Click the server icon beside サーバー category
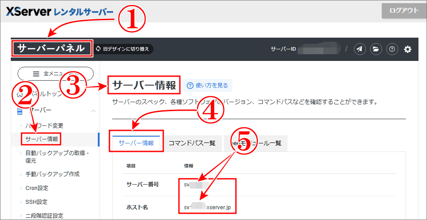Image resolution: width=427 pixels, height=220 pixels. point(20,110)
